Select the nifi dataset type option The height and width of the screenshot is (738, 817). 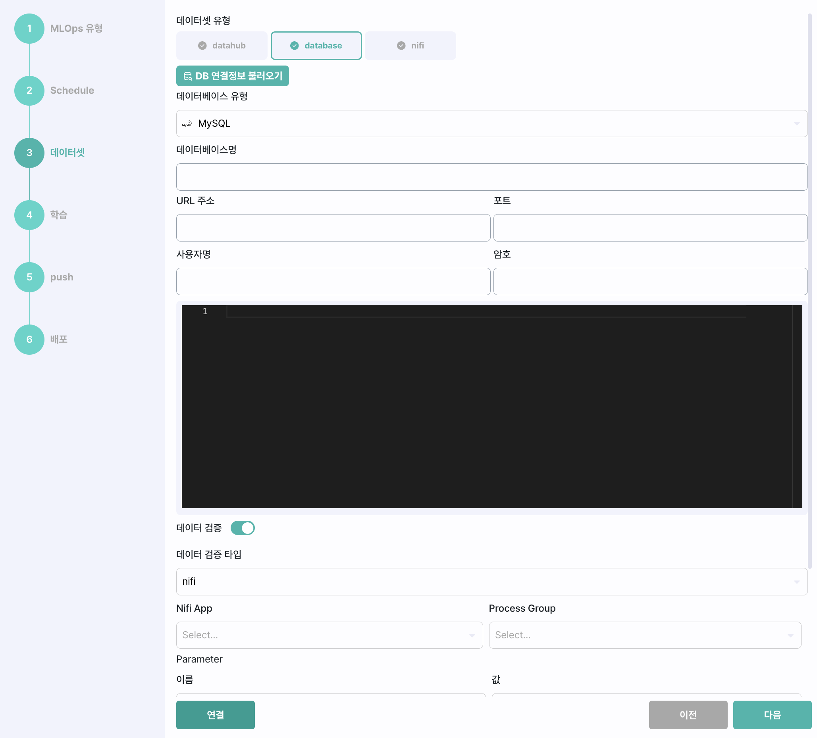[x=410, y=45]
